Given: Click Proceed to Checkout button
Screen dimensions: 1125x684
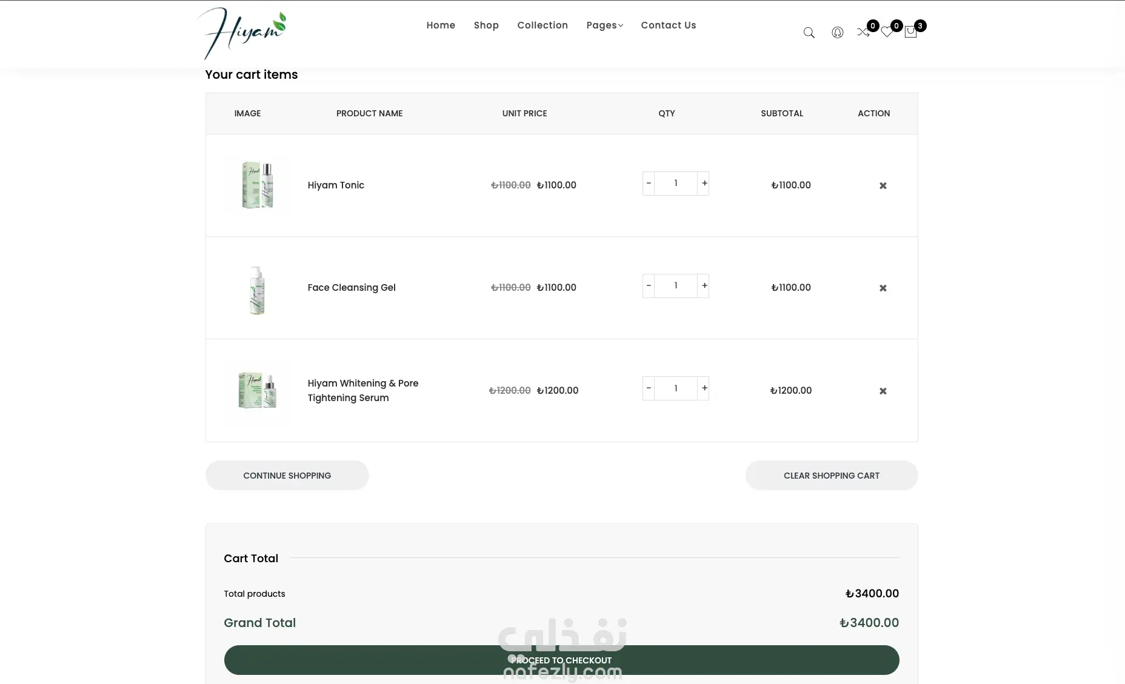Looking at the screenshot, I should [561, 660].
